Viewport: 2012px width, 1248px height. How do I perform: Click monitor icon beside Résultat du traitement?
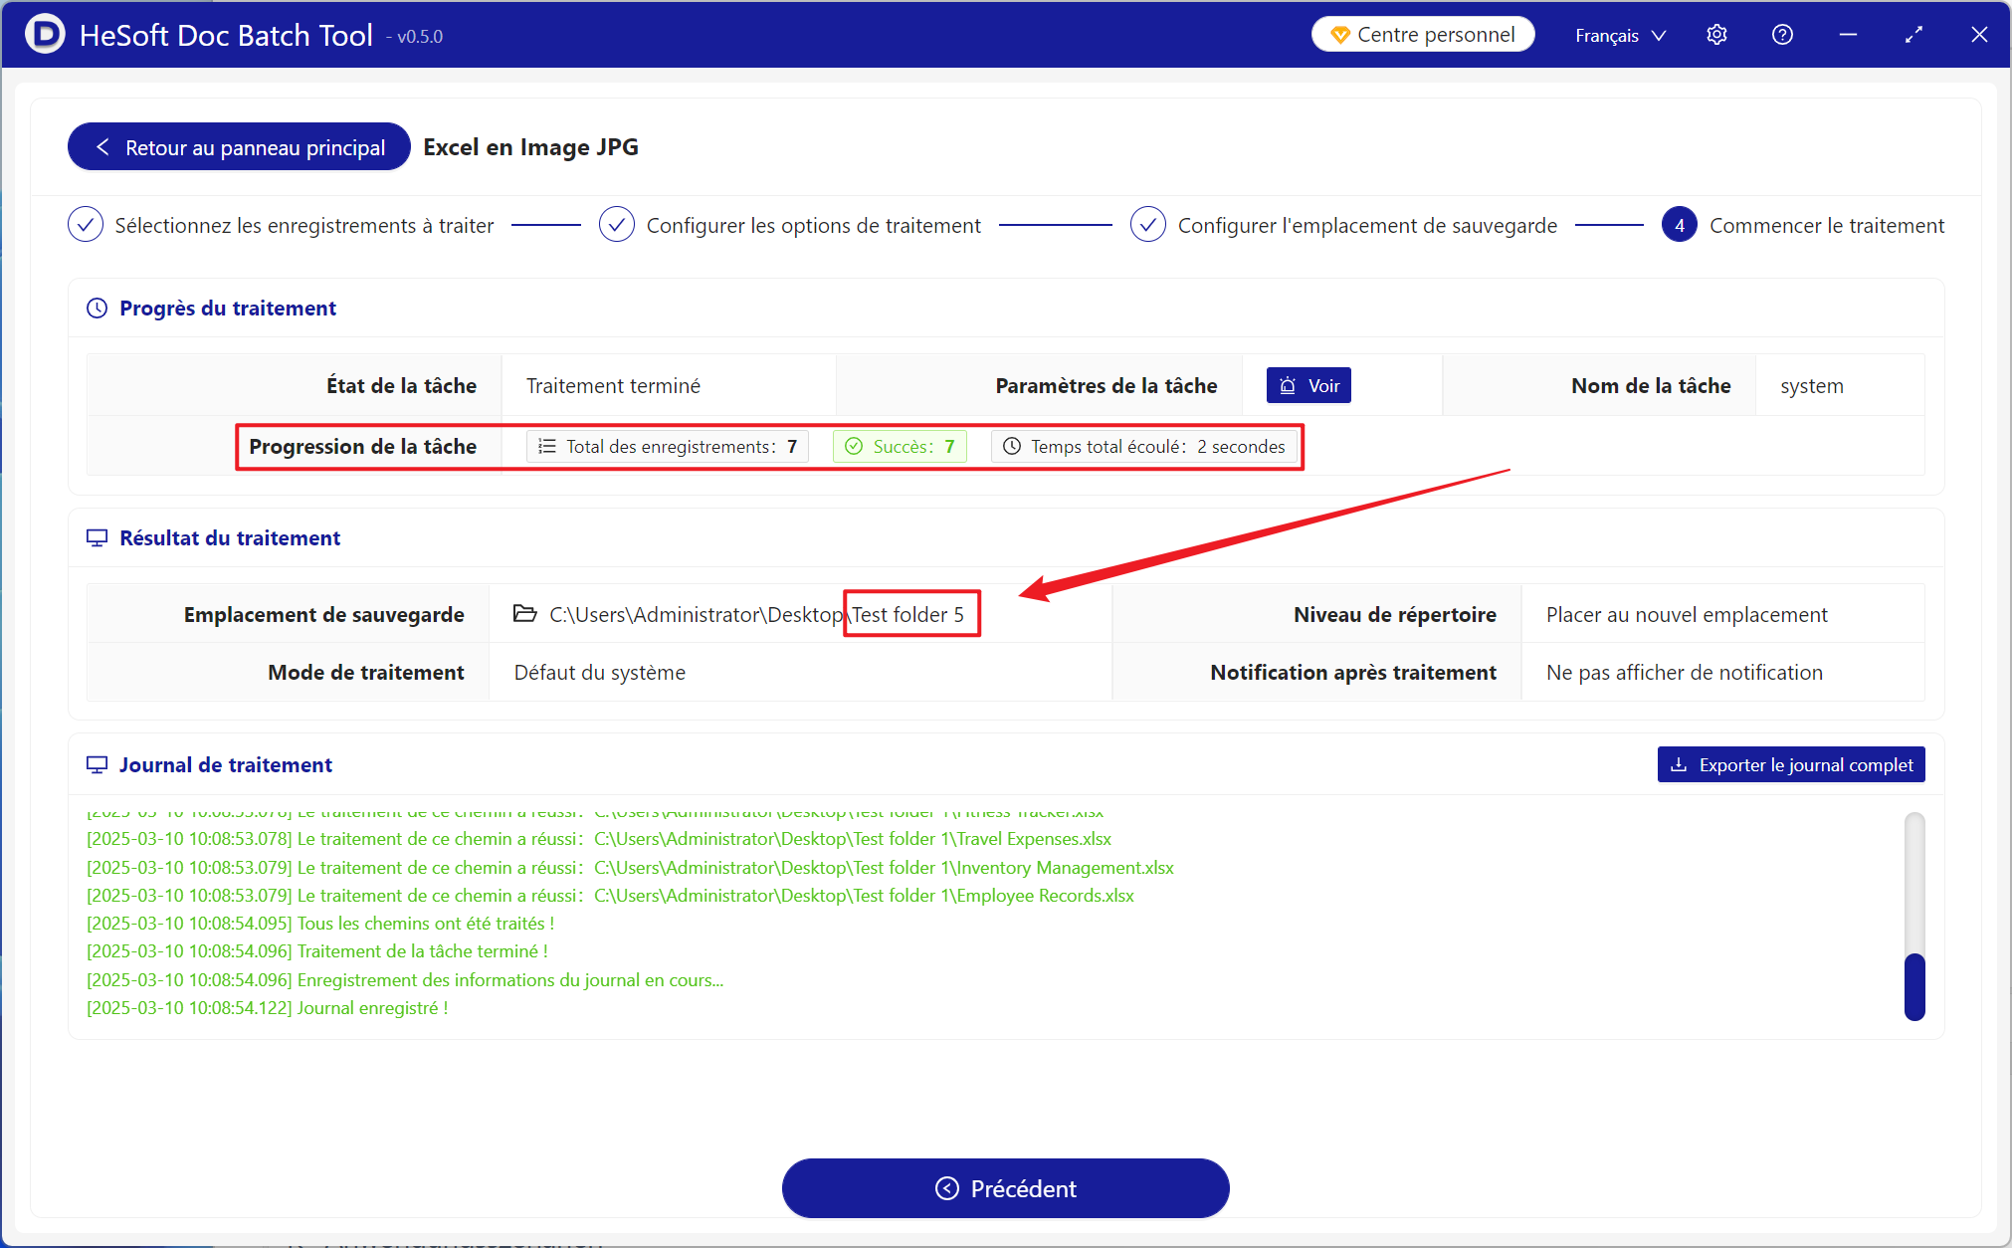click(98, 538)
